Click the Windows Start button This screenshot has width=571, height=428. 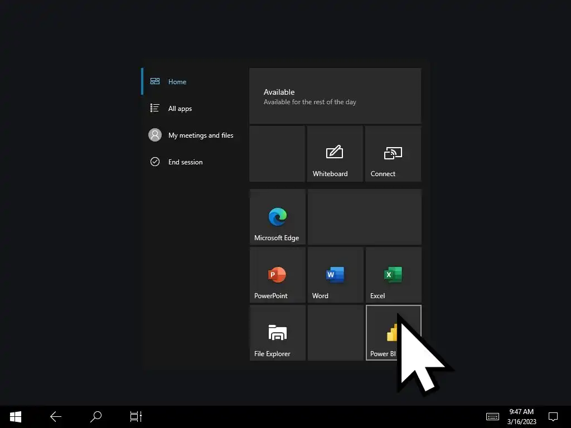[x=16, y=417]
